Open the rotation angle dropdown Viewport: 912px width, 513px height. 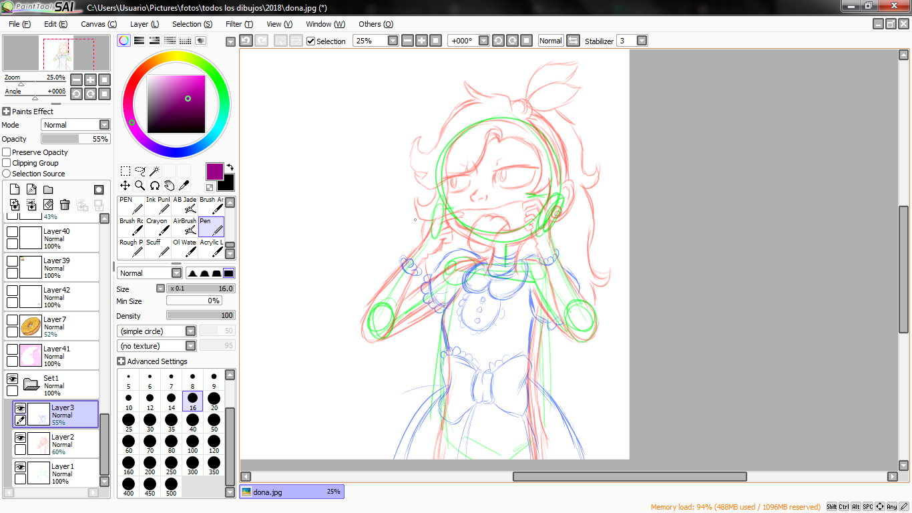coord(483,41)
